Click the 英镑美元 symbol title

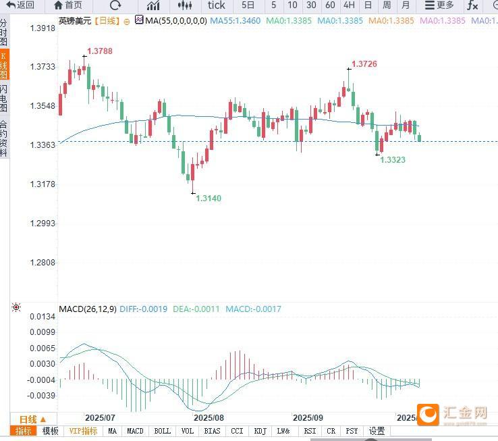tap(75, 21)
